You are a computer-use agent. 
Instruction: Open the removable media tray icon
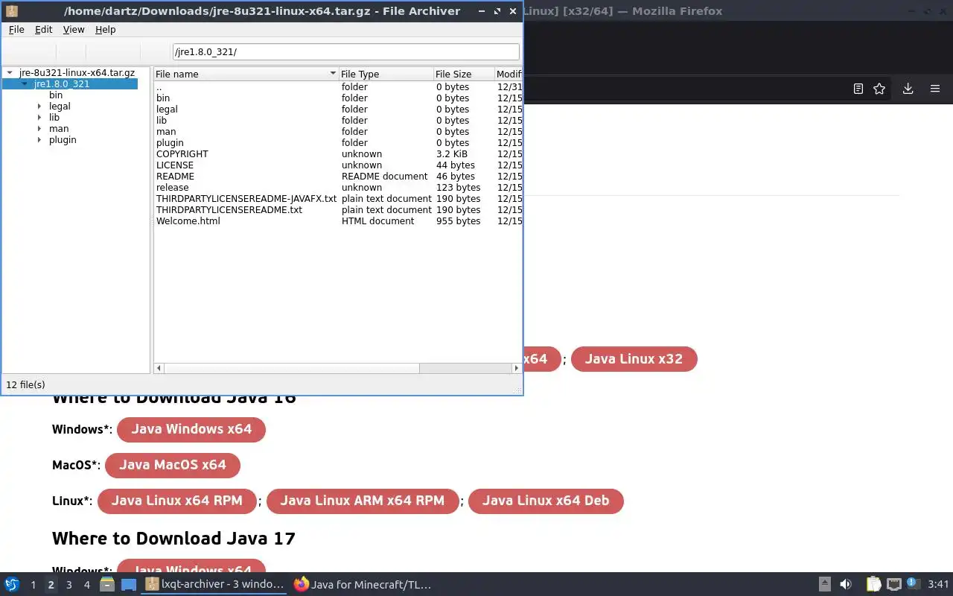824,584
